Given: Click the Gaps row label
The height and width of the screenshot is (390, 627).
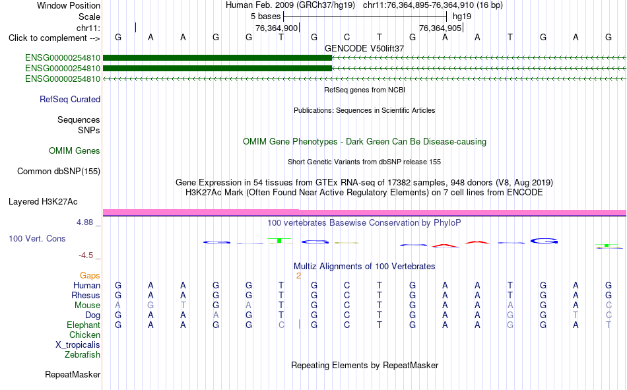Looking at the screenshot, I should pyautogui.click(x=90, y=276).
